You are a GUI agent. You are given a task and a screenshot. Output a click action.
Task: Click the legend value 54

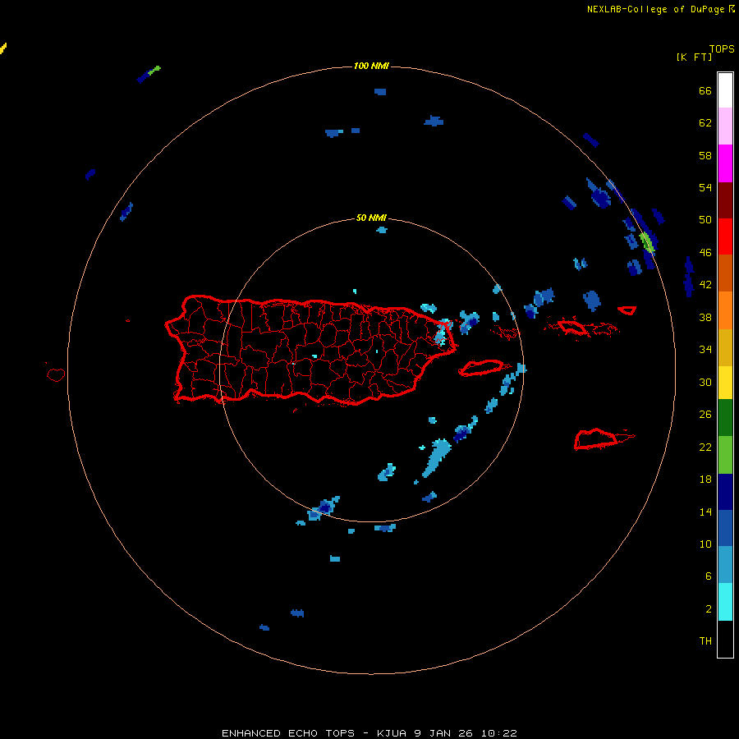pyautogui.click(x=705, y=187)
